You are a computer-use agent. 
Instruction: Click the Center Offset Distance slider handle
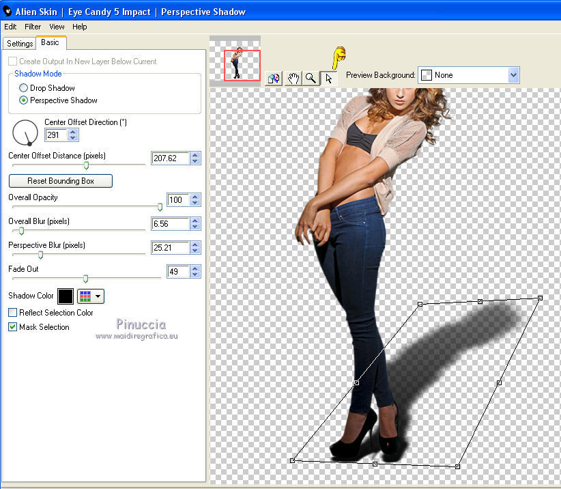(86, 165)
